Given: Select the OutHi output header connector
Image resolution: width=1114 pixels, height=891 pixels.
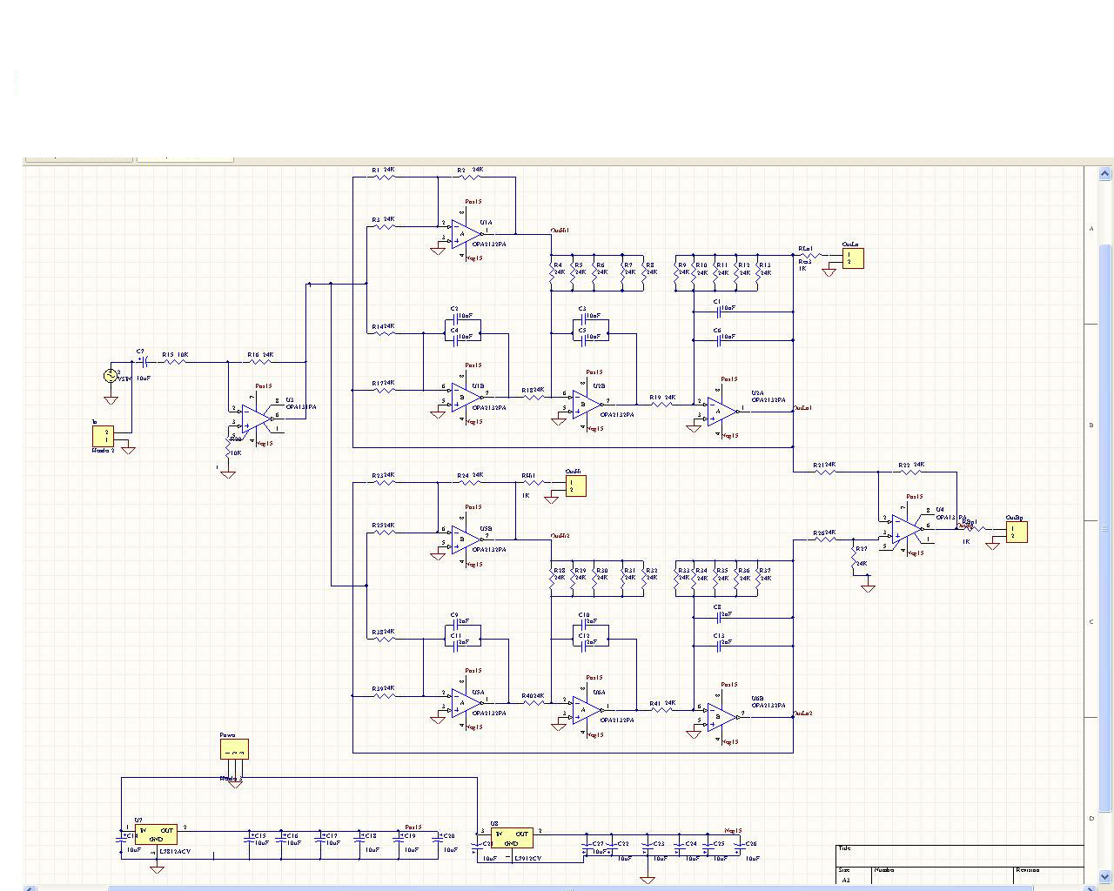Looking at the screenshot, I should 575,486.
